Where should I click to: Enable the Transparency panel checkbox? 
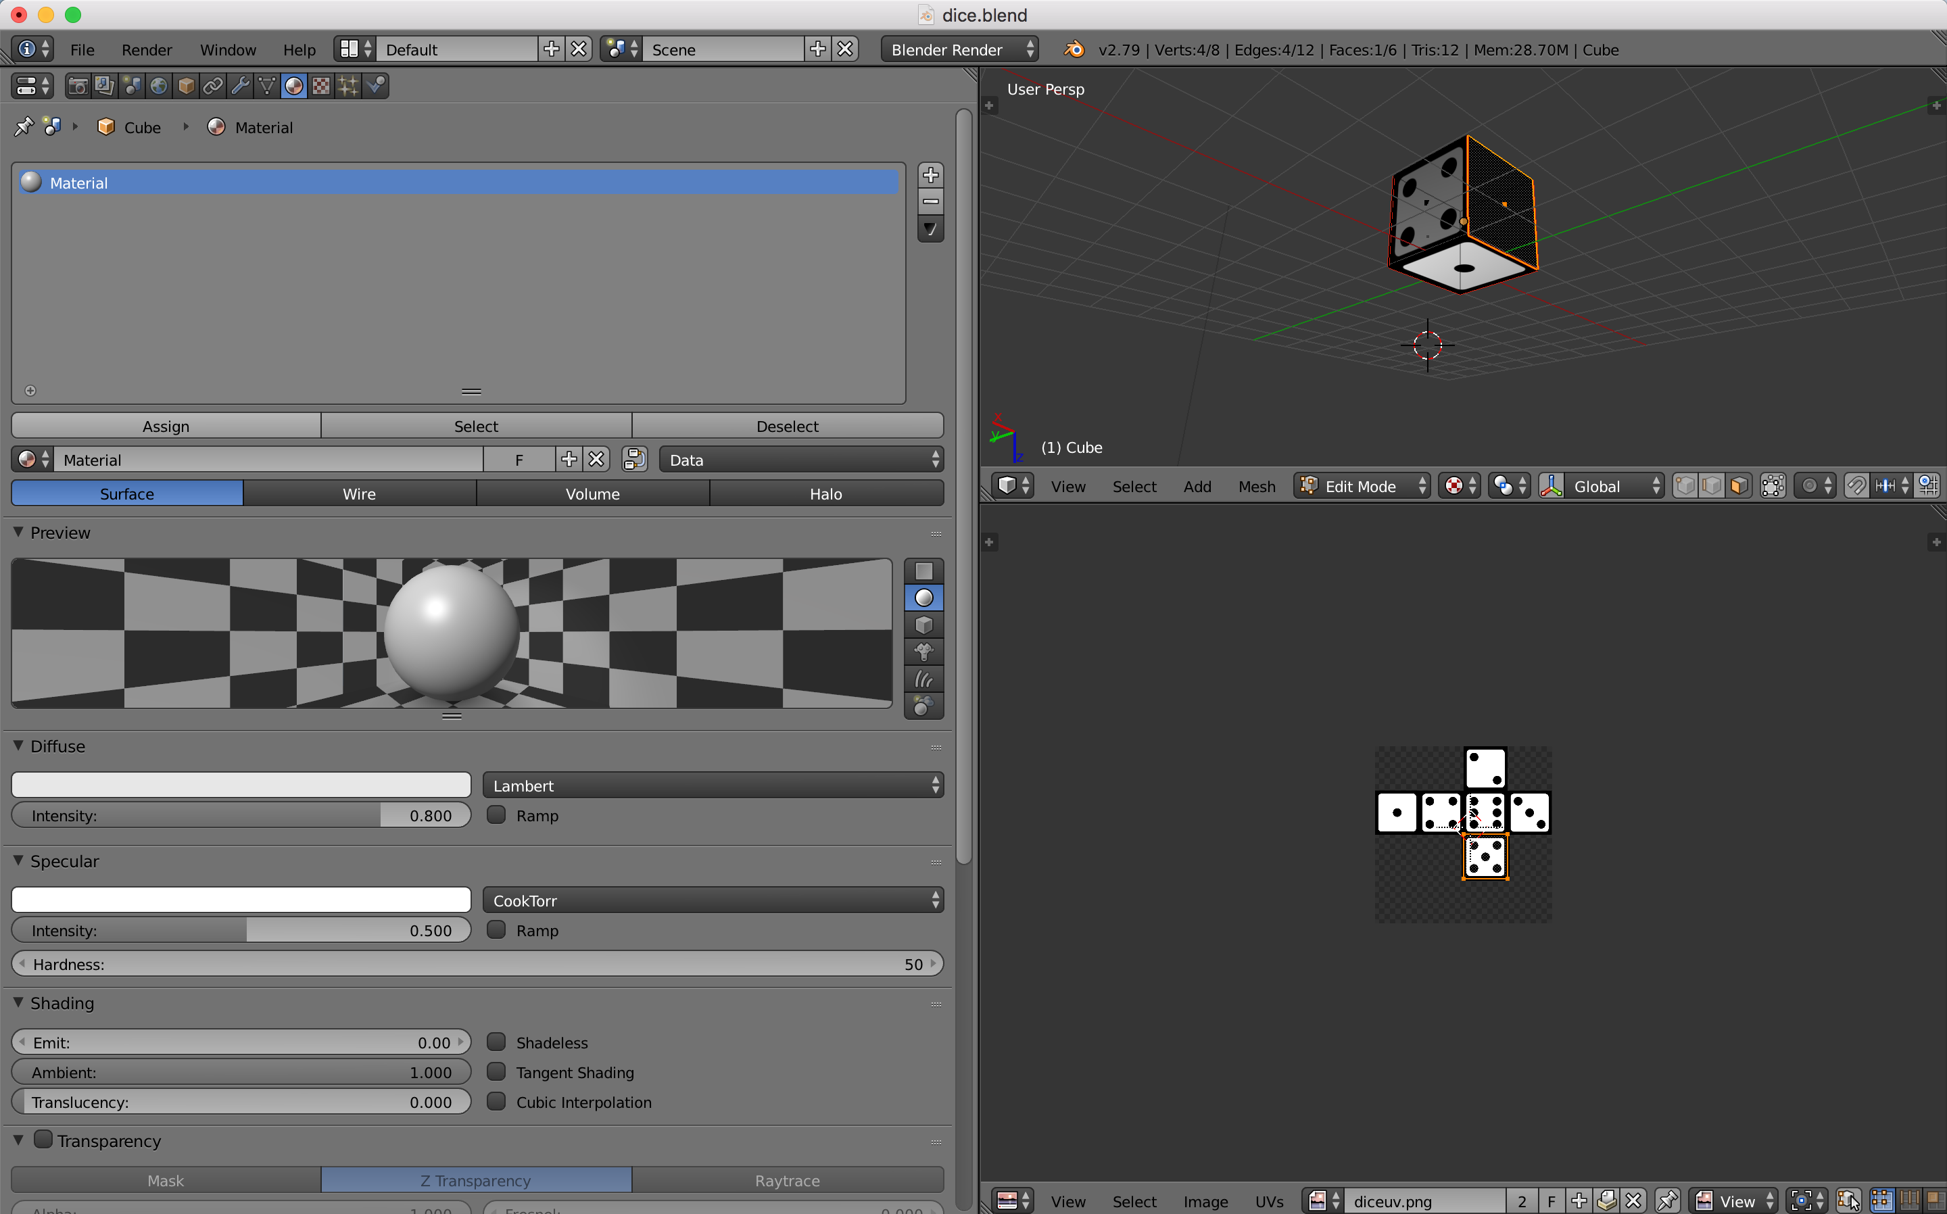coord(43,1140)
